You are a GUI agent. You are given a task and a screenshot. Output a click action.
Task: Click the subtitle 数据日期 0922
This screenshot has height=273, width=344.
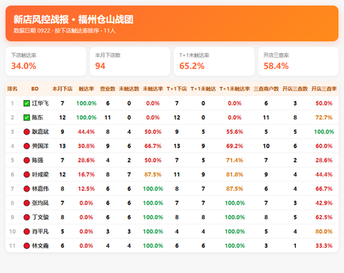click(32, 31)
